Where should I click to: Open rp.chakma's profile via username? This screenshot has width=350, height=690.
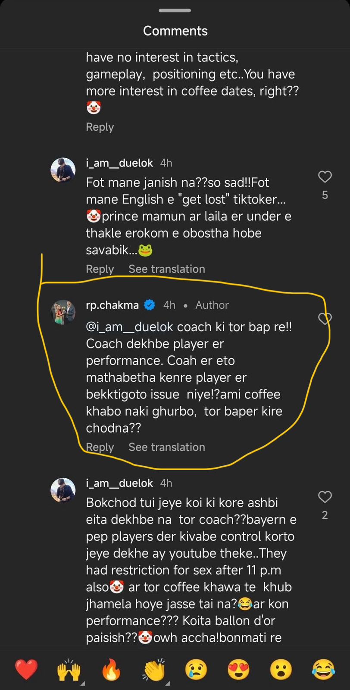pyautogui.click(x=112, y=305)
